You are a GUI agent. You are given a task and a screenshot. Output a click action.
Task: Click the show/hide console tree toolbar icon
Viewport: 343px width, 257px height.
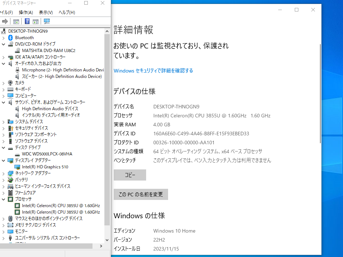pyautogui.click(x=16, y=22)
